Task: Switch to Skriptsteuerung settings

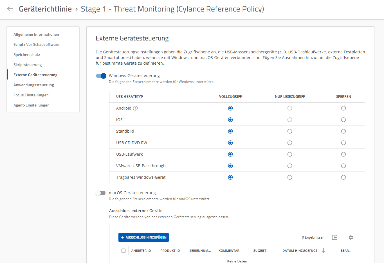Action: pyautogui.click(x=28, y=65)
